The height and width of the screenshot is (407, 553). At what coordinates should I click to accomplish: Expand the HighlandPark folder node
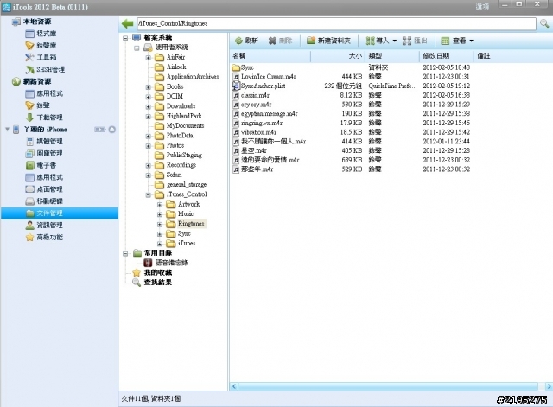pyautogui.click(x=149, y=117)
